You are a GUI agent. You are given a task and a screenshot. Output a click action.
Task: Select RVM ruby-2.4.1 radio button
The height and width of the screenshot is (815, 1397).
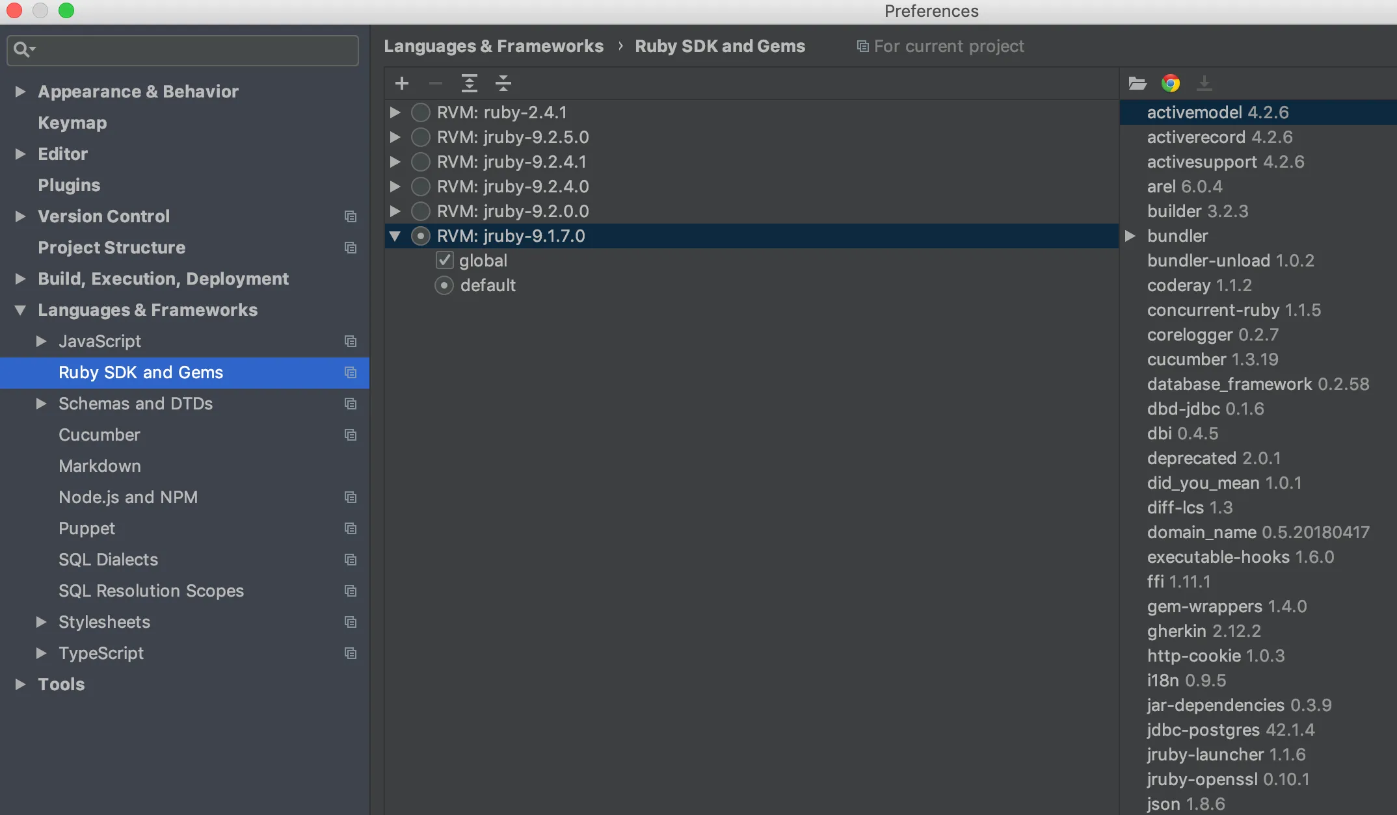pos(421,112)
